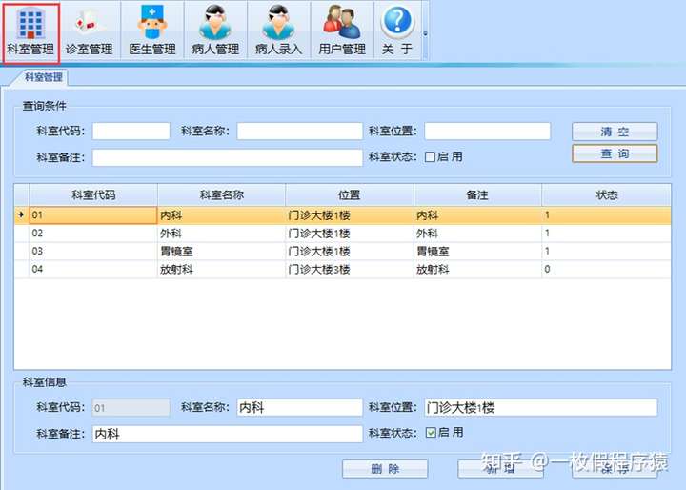Select 外科 in the 备注 column
This screenshot has height=490, width=686.
[x=477, y=234]
